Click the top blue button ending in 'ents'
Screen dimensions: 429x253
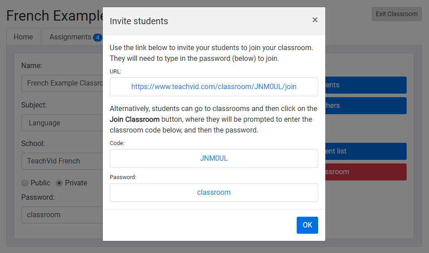click(x=366, y=85)
